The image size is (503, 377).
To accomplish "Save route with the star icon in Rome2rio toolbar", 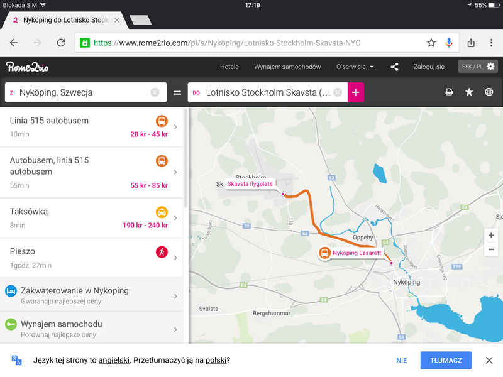I will (469, 92).
